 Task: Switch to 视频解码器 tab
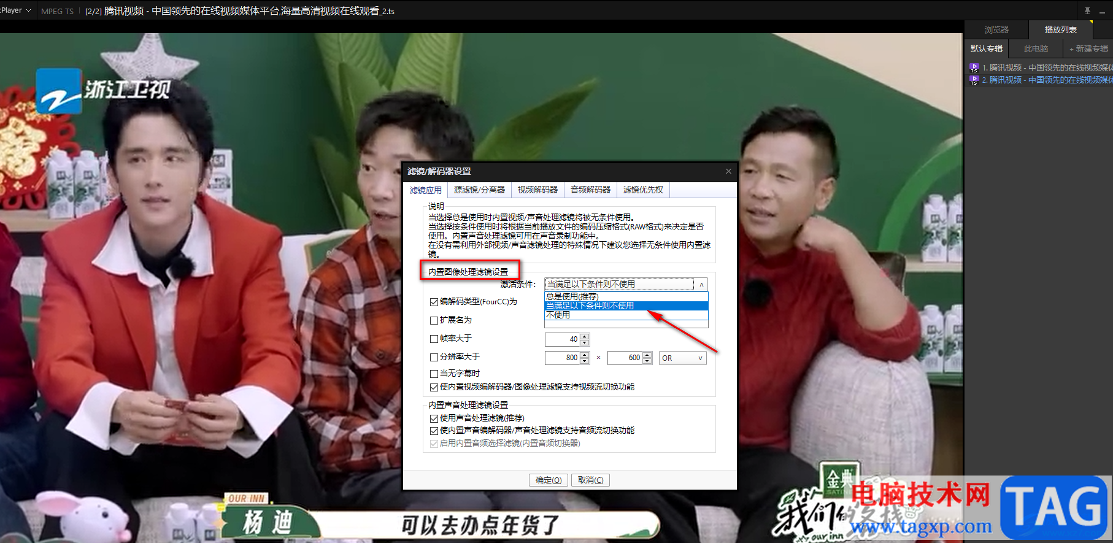click(537, 190)
